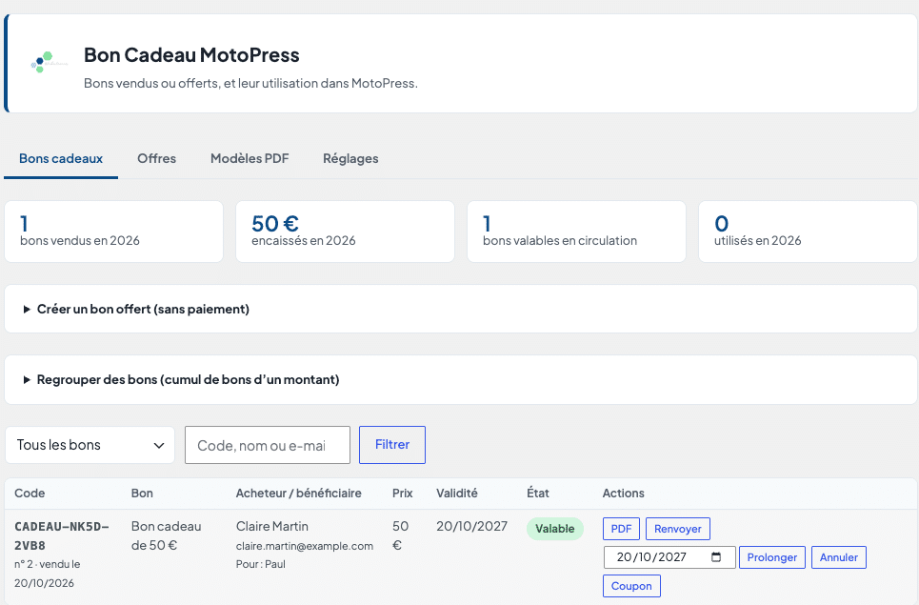This screenshot has height=605, width=919.
Task: Click the Actions column header
Action: click(624, 493)
